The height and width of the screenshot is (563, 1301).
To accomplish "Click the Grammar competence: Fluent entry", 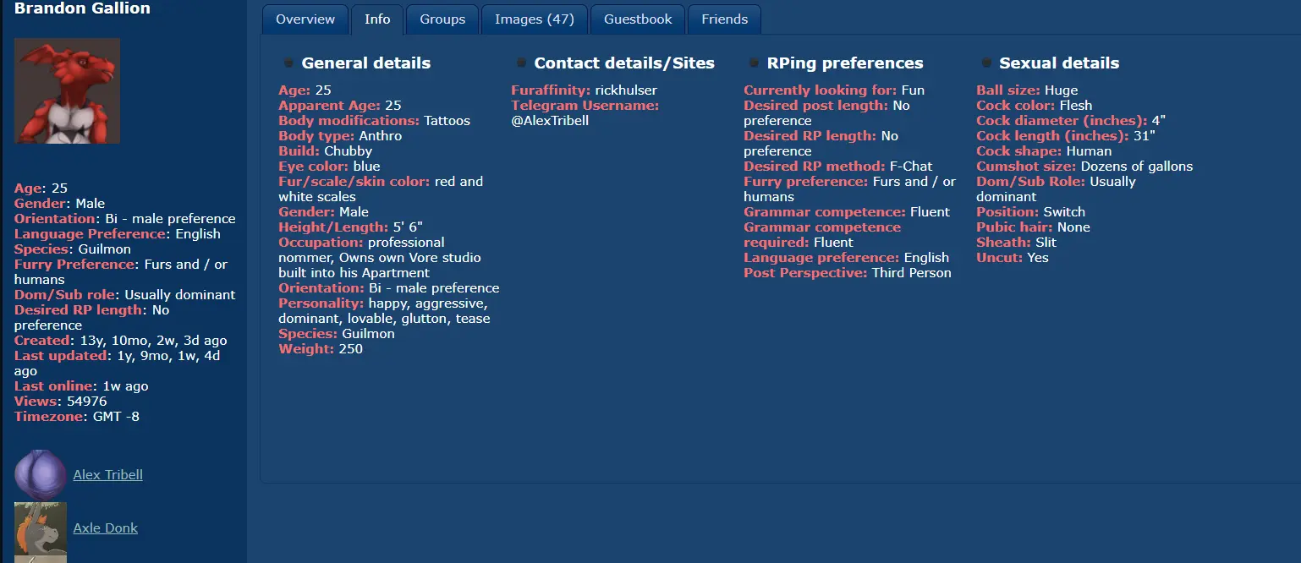I will click(x=847, y=212).
